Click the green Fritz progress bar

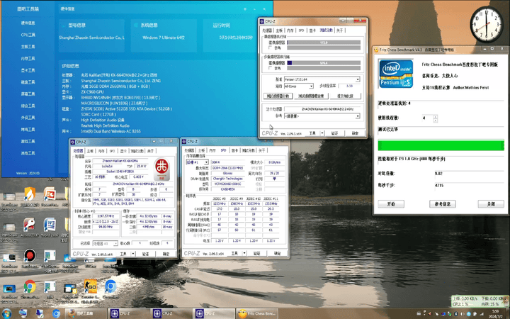441,145
